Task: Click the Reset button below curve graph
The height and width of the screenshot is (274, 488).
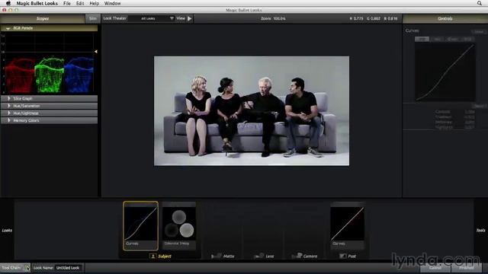Action: click(x=479, y=106)
